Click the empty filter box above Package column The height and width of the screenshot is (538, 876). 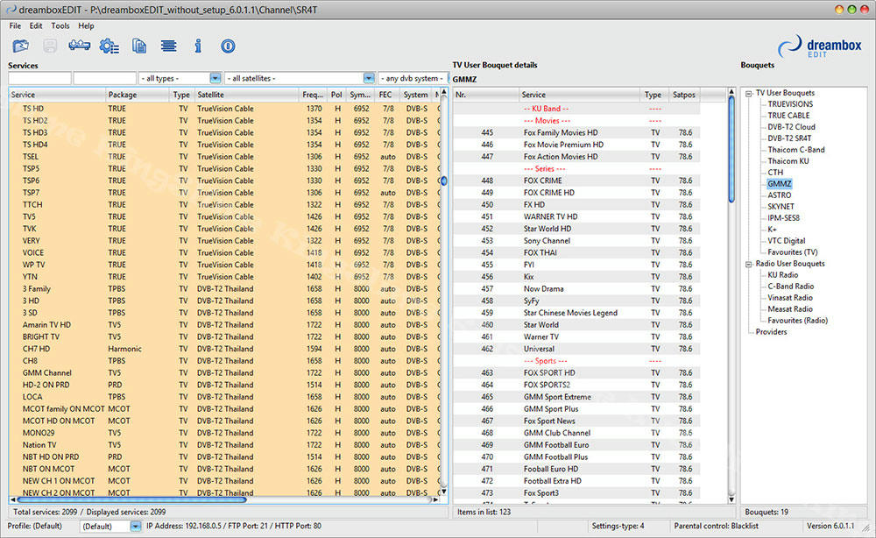click(x=105, y=78)
